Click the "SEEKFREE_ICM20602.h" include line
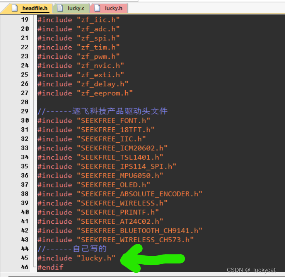Image resolution: width=285 pixels, height=277 pixels. click(x=102, y=148)
